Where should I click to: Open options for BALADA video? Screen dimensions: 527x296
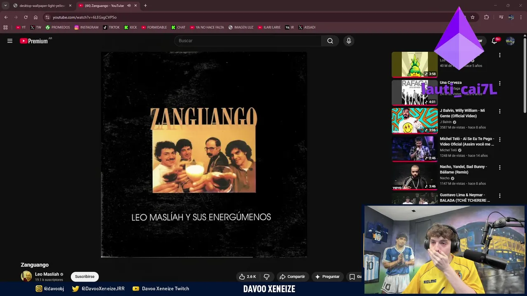pos(500,196)
